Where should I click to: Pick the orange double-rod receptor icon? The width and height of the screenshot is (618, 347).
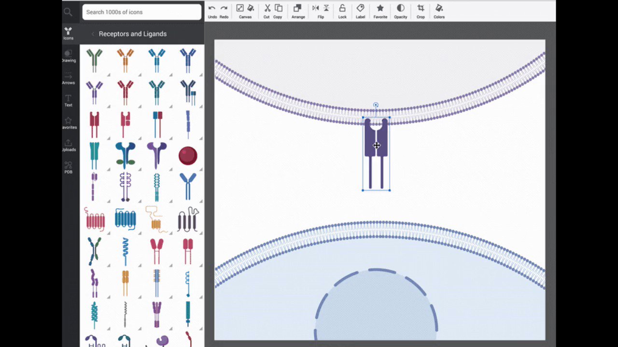pyautogui.click(x=125, y=283)
